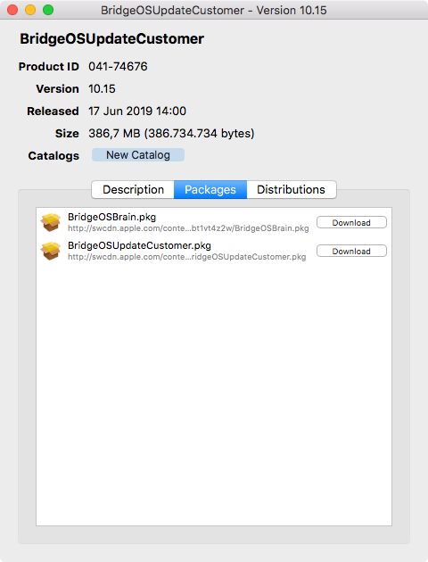Click the size value 386,7 MB
428x562 pixels.
(x=171, y=133)
